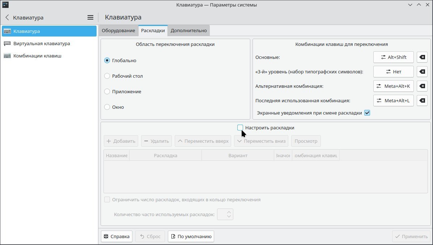Clear the Alt+Shift shortcut with its backspace icon
The width and height of the screenshot is (433, 245).
coord(422,57)
